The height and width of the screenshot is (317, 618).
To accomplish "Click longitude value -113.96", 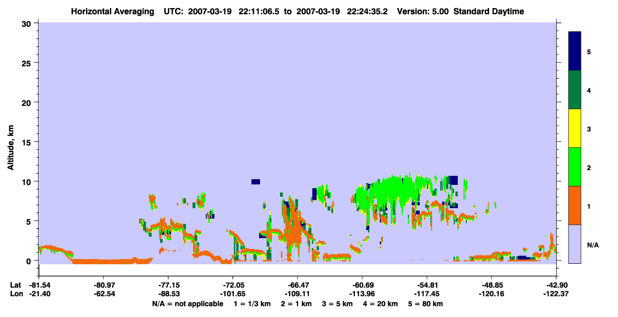I will coord(362,294).
